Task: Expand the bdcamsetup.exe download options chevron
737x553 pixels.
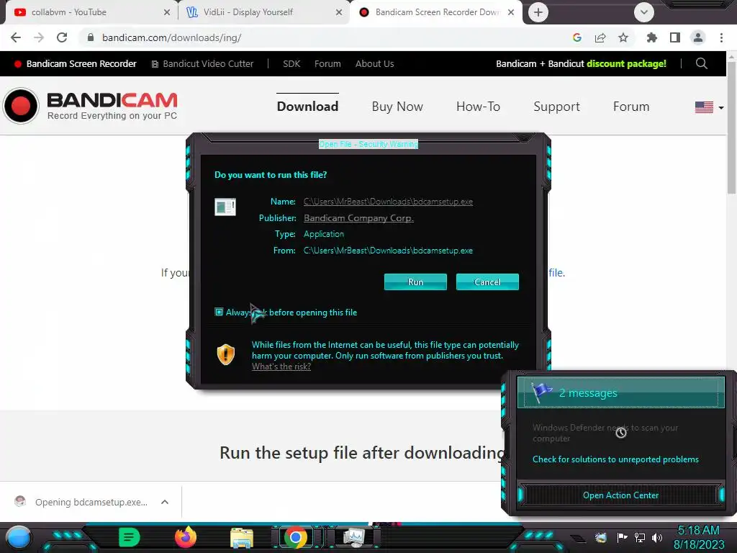Action: (x=165, y=502)
